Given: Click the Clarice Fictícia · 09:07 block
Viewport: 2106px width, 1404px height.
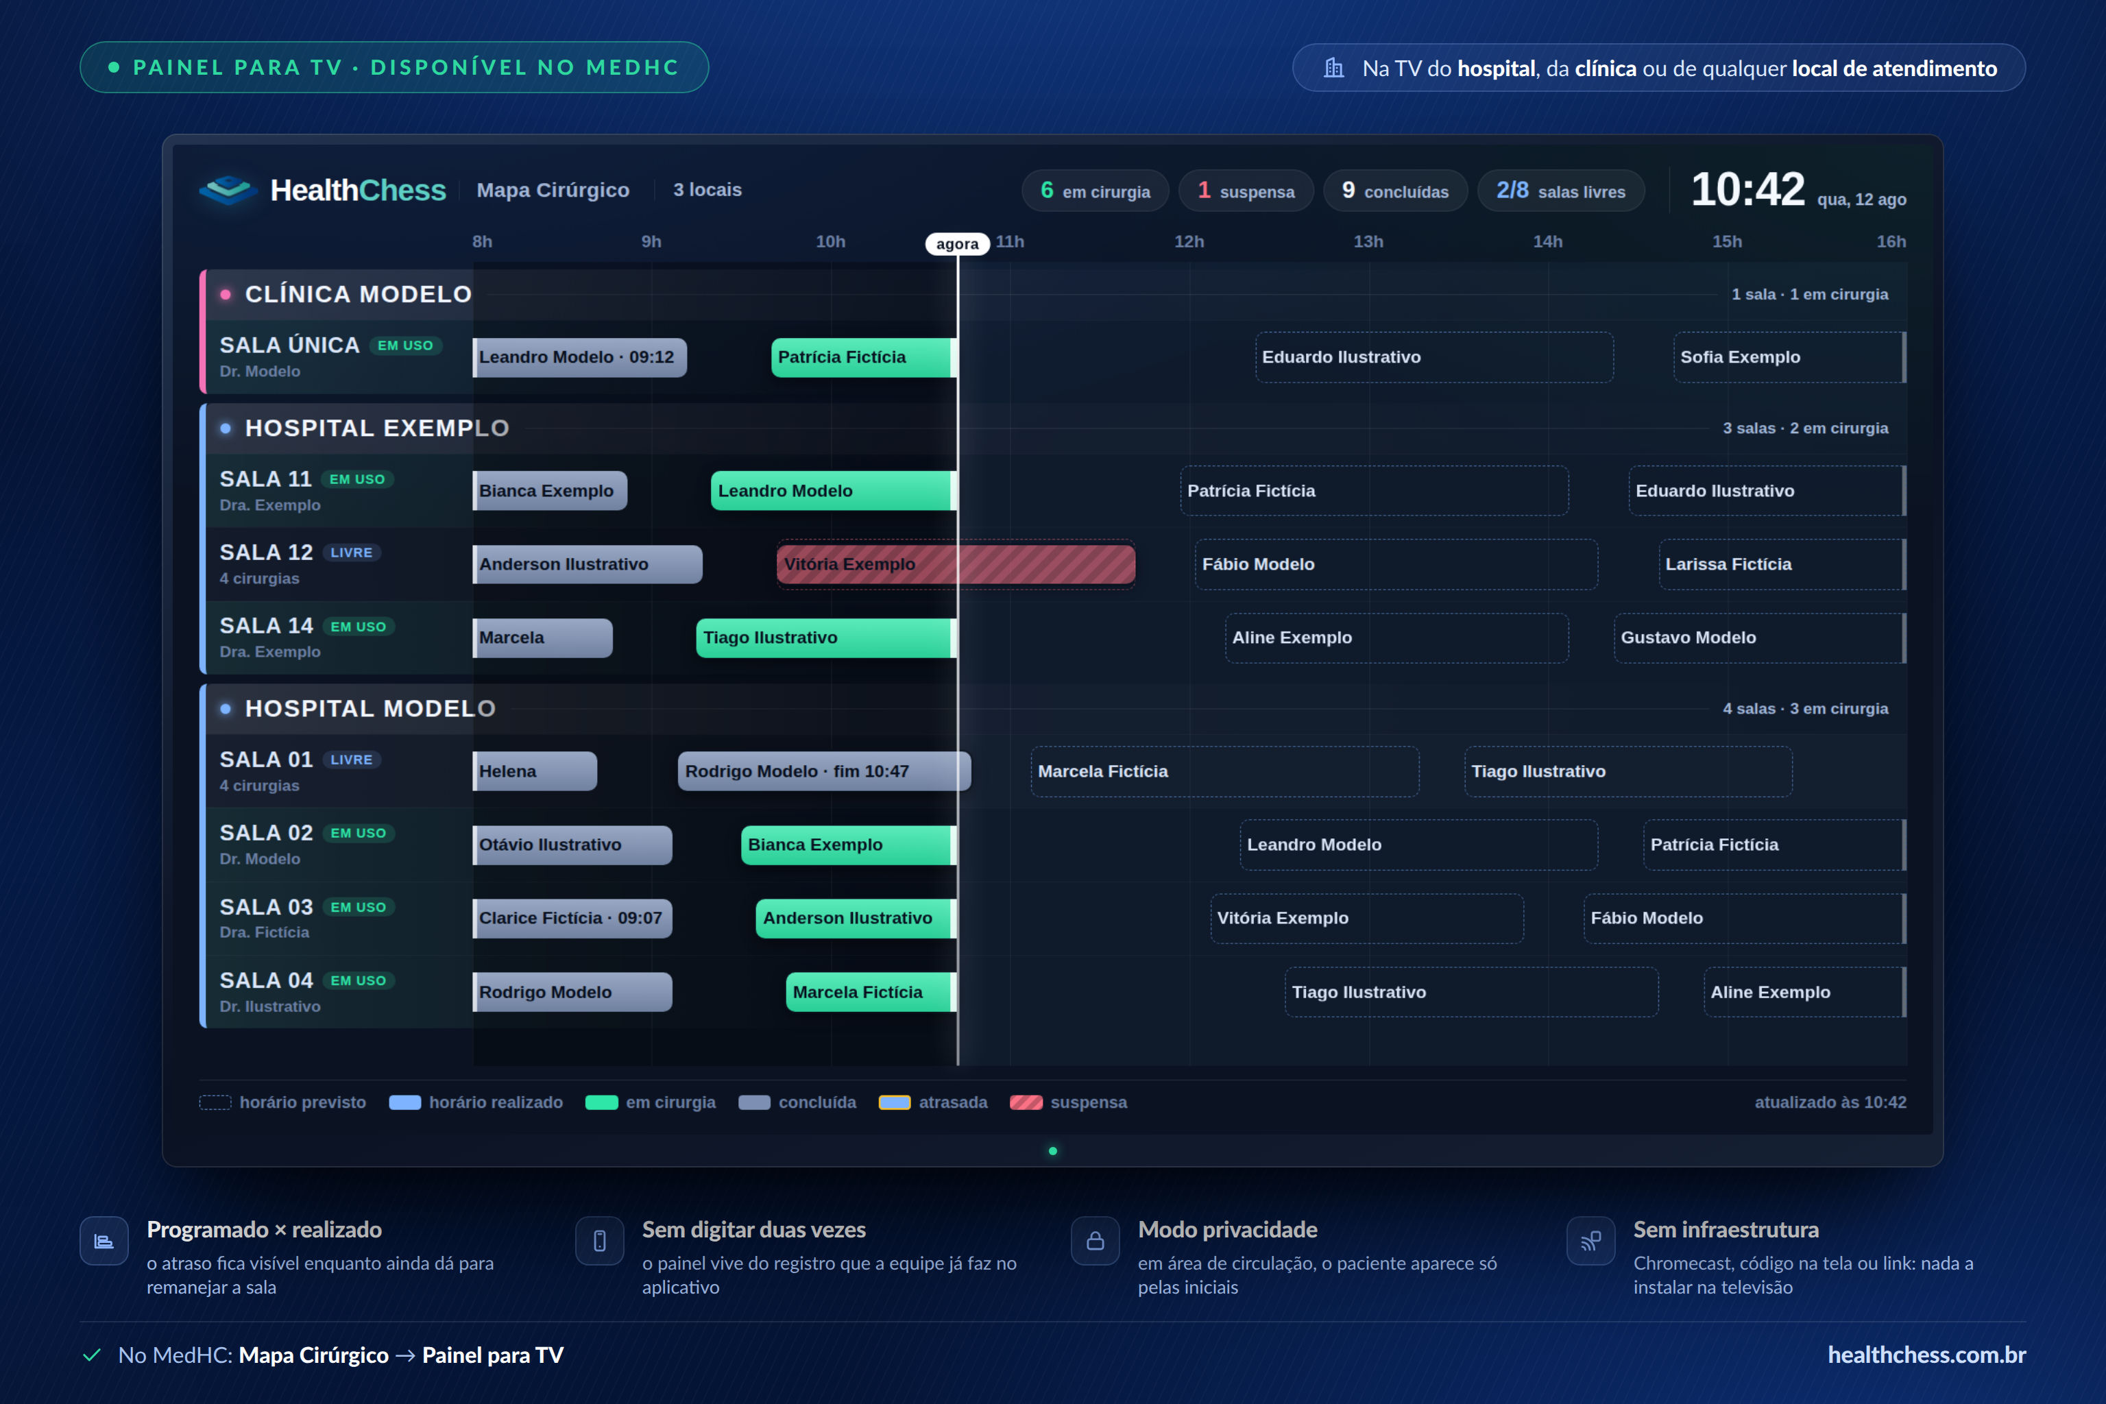Looking at the screenshot, I should pos(572,919).
